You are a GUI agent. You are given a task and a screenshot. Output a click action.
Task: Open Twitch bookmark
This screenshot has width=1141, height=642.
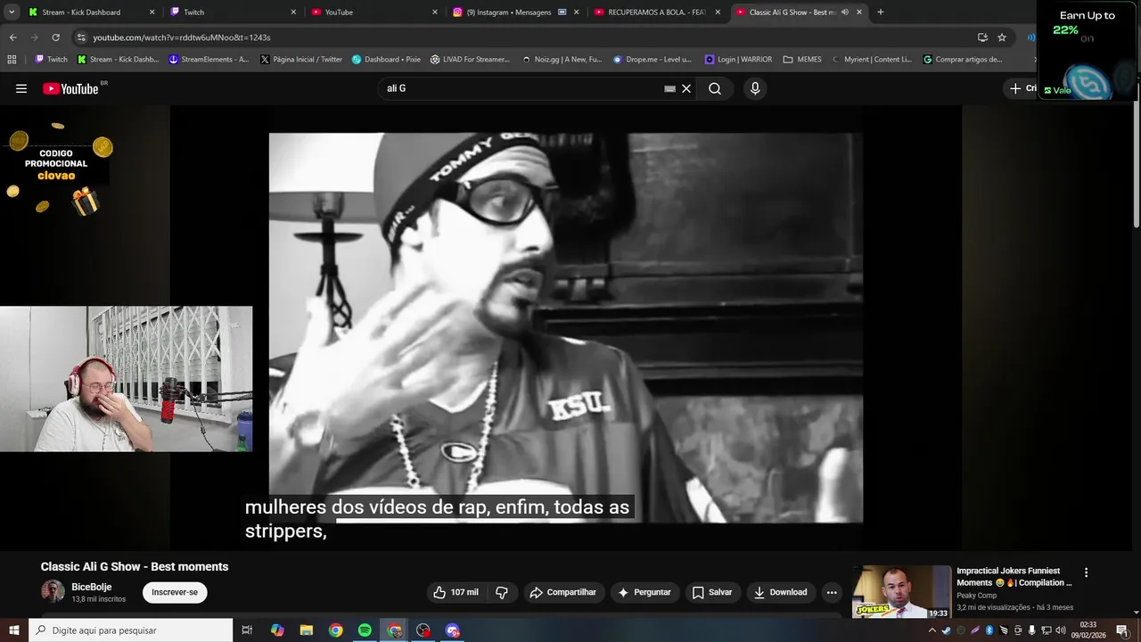click(51, 60)
